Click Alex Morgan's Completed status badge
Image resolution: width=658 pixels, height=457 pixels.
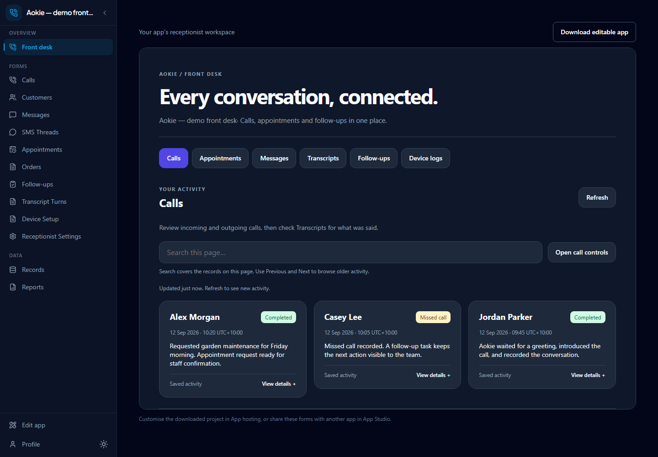[278, 317]
